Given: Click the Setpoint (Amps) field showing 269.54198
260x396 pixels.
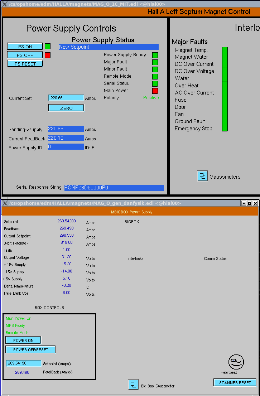Looking at the screenshot, I should pyautogui.click(x=24, y=363).
